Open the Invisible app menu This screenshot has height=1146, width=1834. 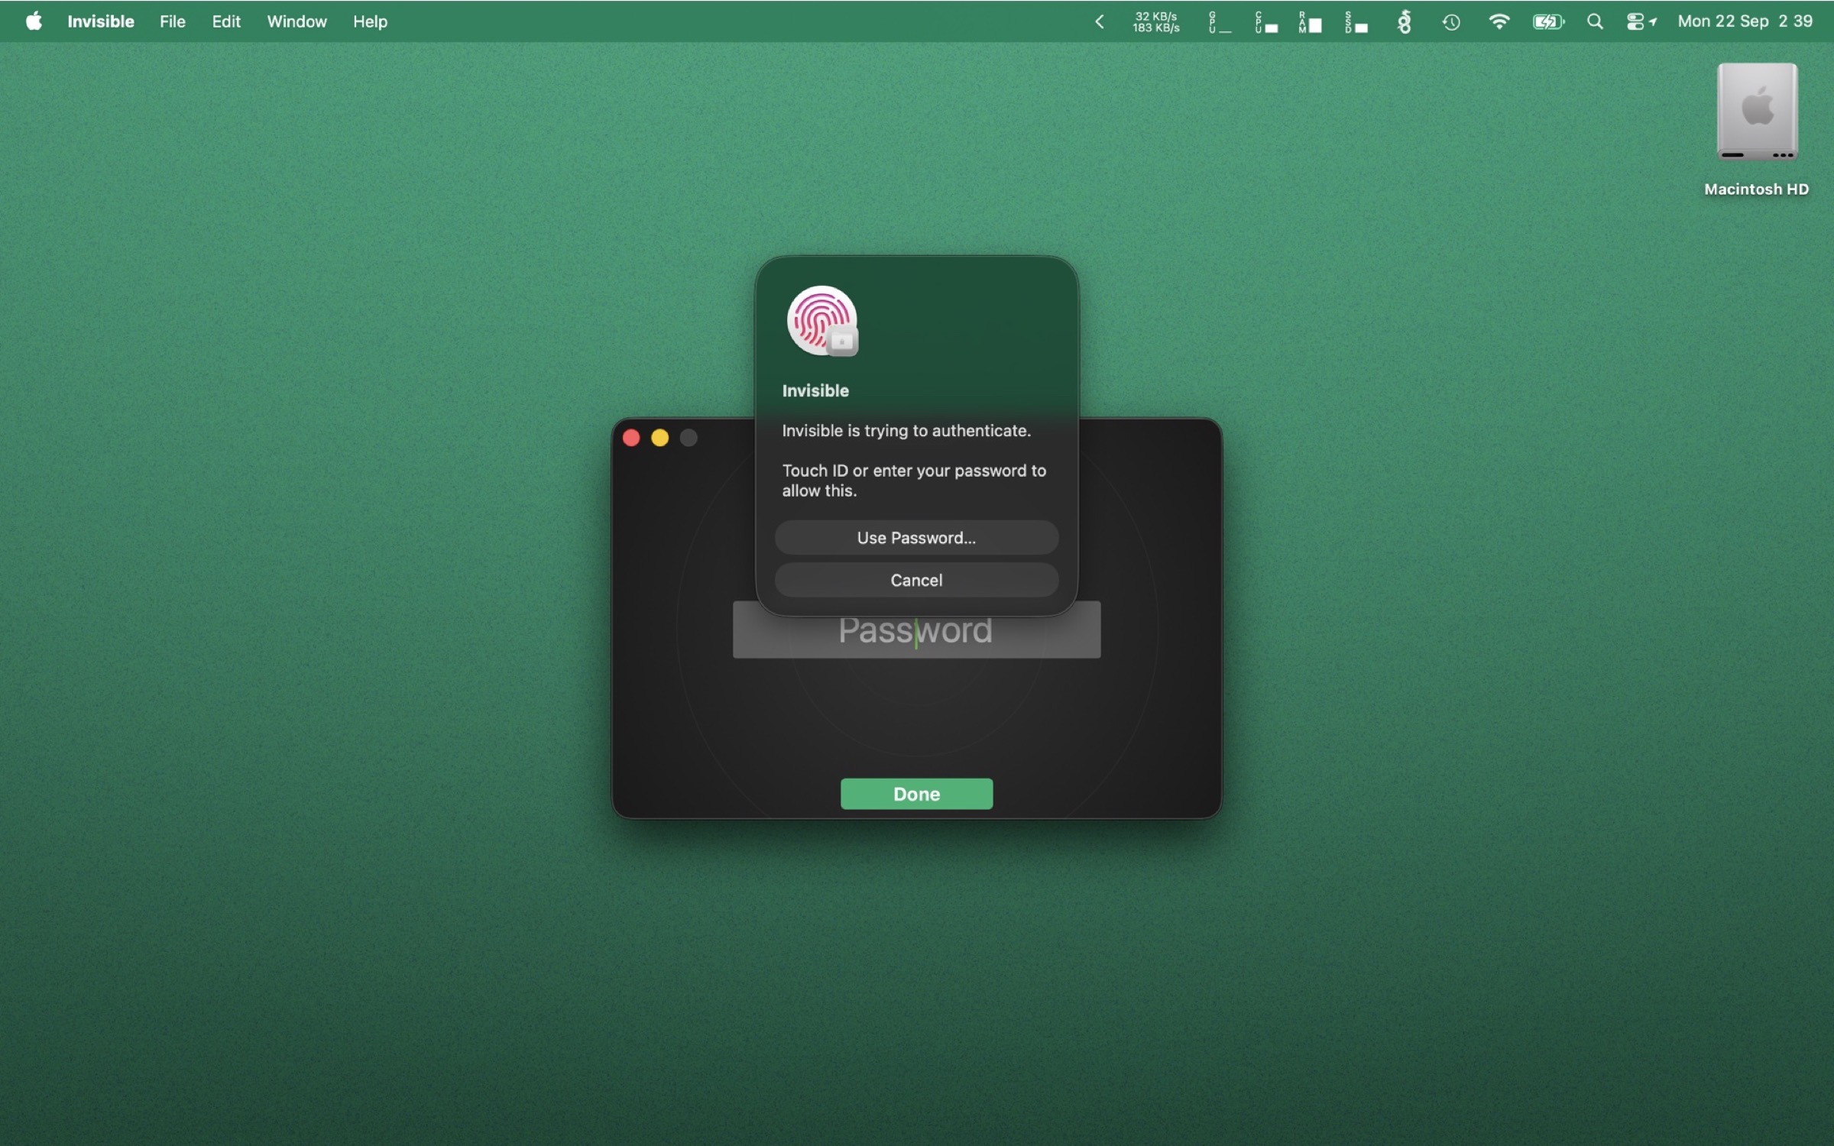101,21
